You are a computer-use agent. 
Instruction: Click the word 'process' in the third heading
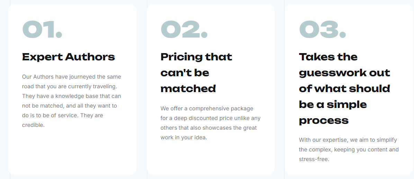point(324,121)
